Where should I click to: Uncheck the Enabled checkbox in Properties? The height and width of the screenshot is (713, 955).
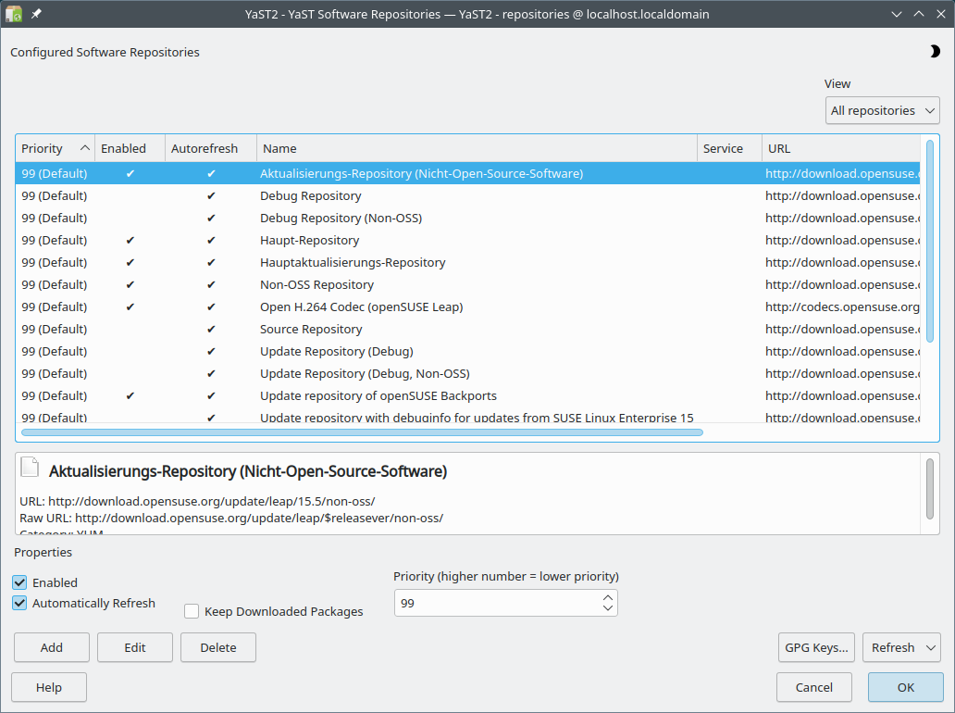(19, 582)
